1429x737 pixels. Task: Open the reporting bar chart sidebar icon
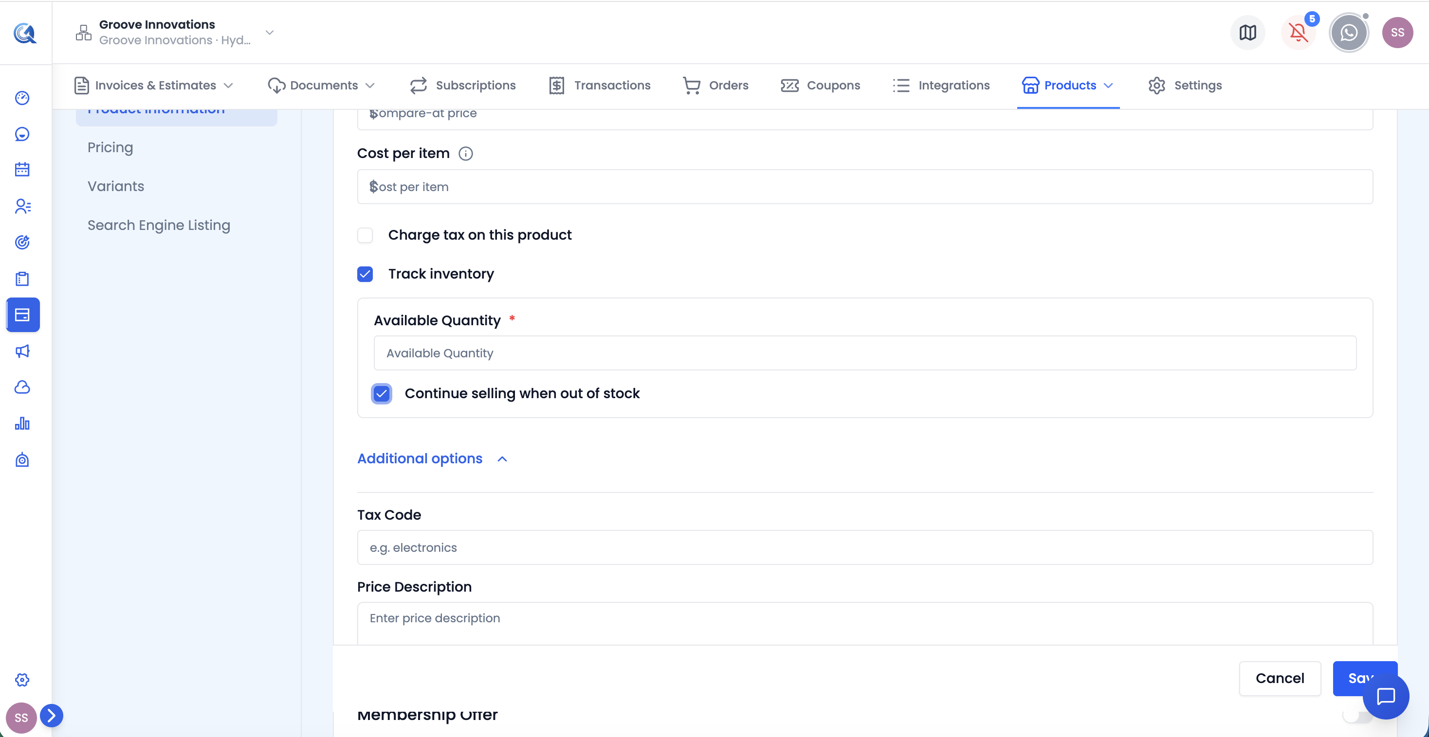tap(22, 424)
